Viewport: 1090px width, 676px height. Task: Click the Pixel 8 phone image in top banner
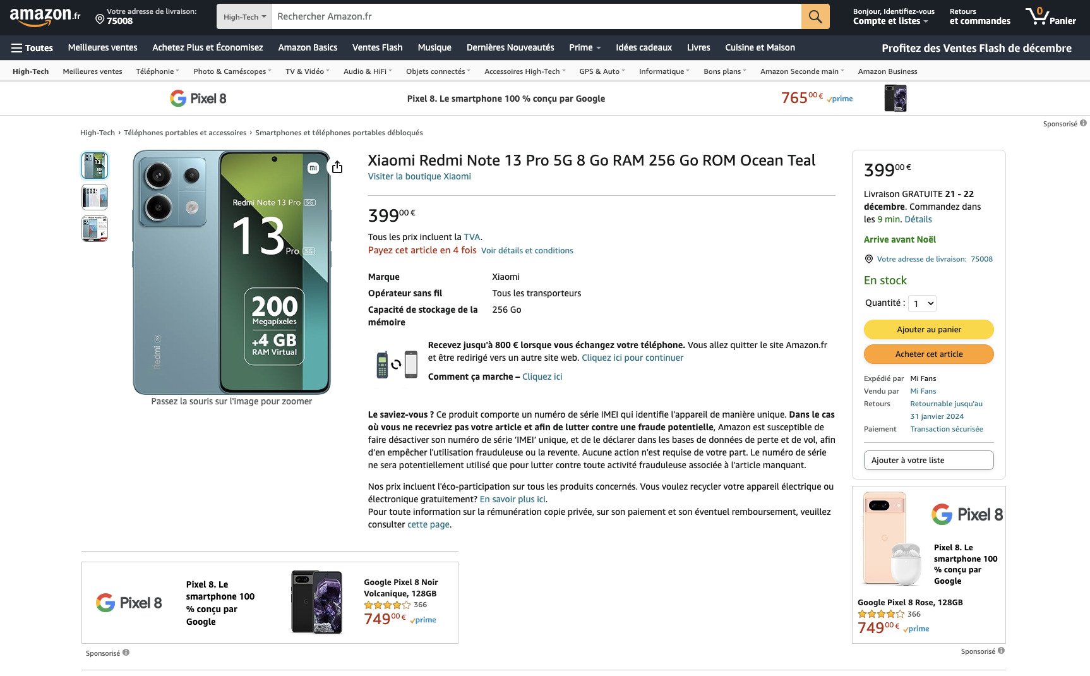coord(895,99)
